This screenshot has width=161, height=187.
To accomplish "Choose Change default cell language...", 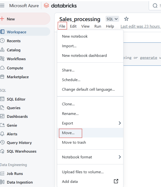I will pyautogui.click(x=90, y=90).
